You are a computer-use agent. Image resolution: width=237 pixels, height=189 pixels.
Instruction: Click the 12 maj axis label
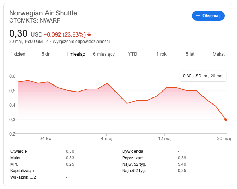(165, 139)
